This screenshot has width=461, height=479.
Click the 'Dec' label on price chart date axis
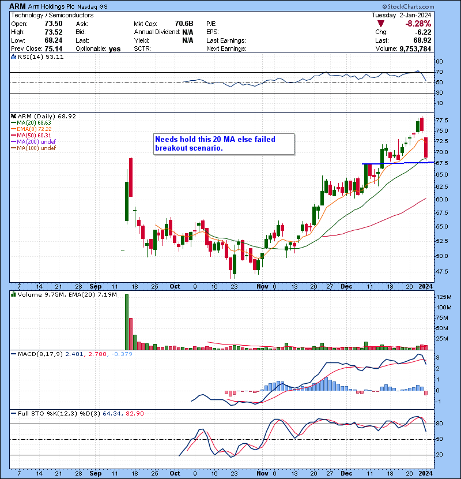(x=346, y=287)
